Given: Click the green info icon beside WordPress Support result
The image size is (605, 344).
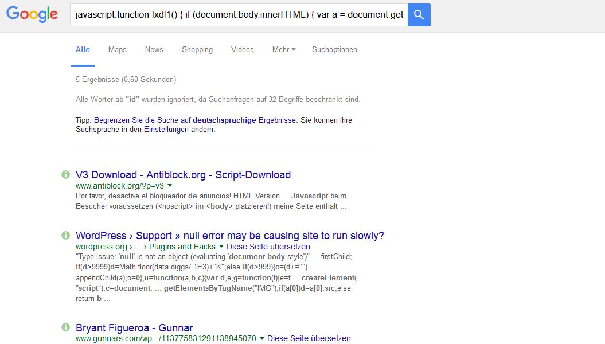Looking at the screenshot, I should click(x=65, y=235).
